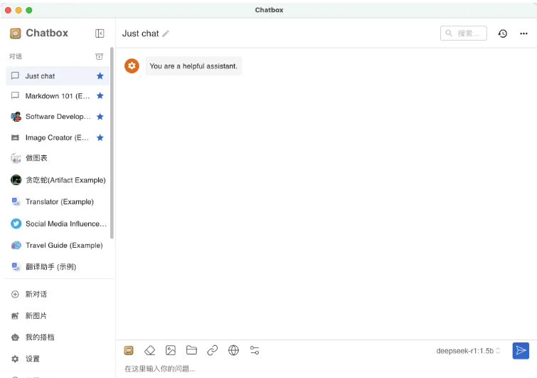The width and height of the screenshot is (537, 378).
Task: Click the Chatbox icon in input toolbar
Action: [129, 350]
